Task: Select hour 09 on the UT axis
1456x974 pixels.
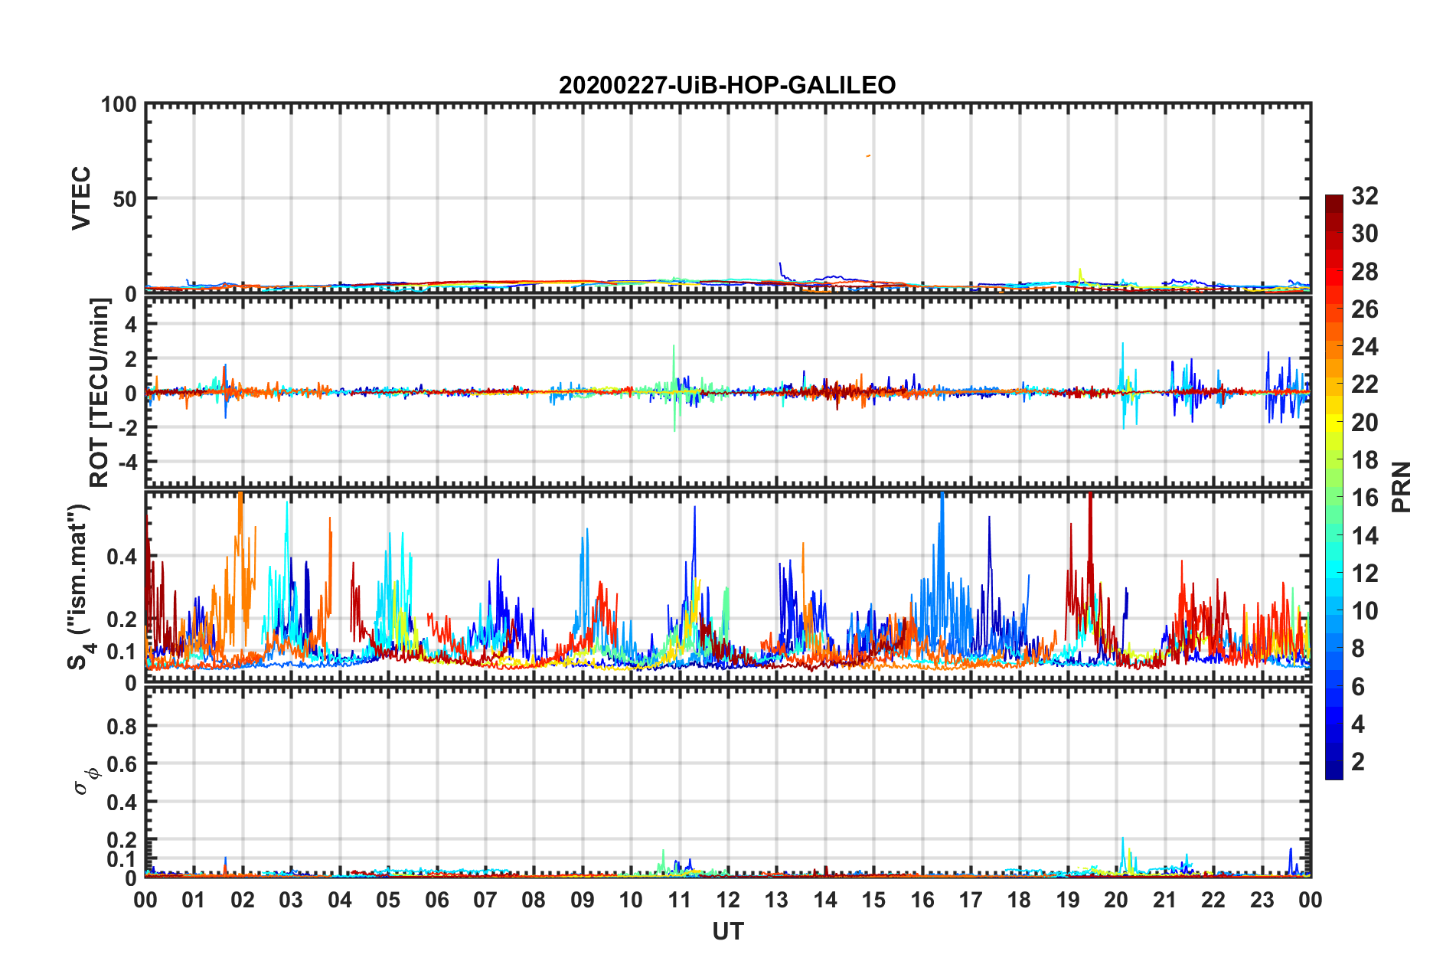Action: pos(583,900)
